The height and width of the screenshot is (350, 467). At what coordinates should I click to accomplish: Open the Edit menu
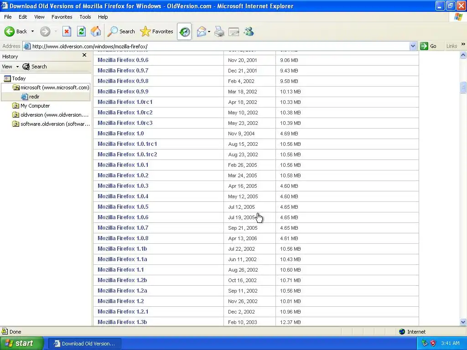(x=23, y=17)
